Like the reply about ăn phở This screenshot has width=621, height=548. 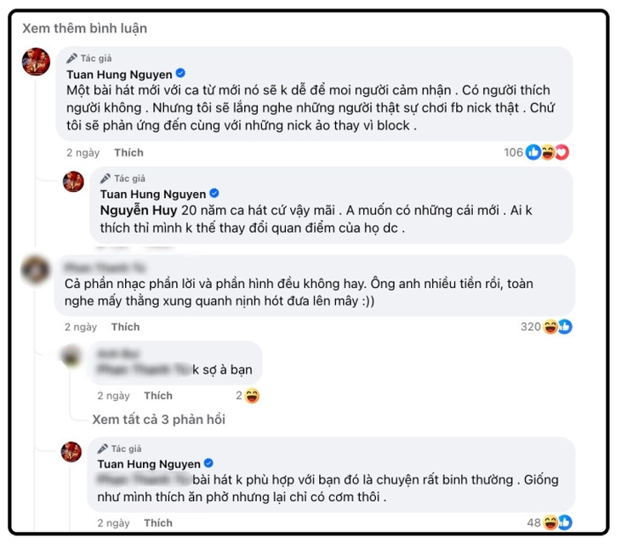[158, 523]
